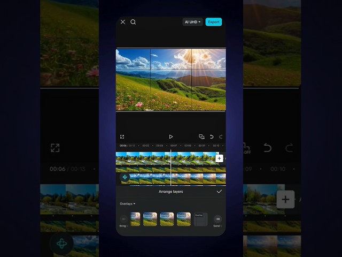This screenshot has height=257, width=342.
Task: Tap the landscape video preview
Action: point(171,80)
